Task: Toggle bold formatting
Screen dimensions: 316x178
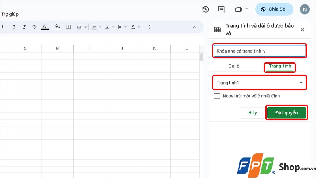Action: point(14,27)
